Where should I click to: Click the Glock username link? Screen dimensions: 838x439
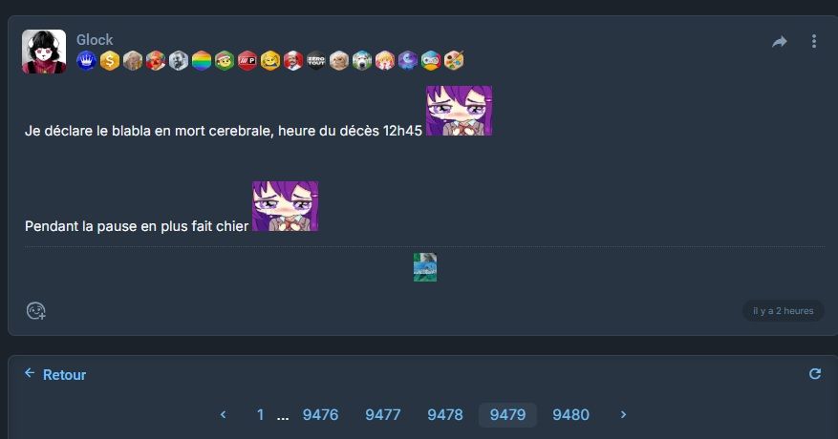click(95, 39)
